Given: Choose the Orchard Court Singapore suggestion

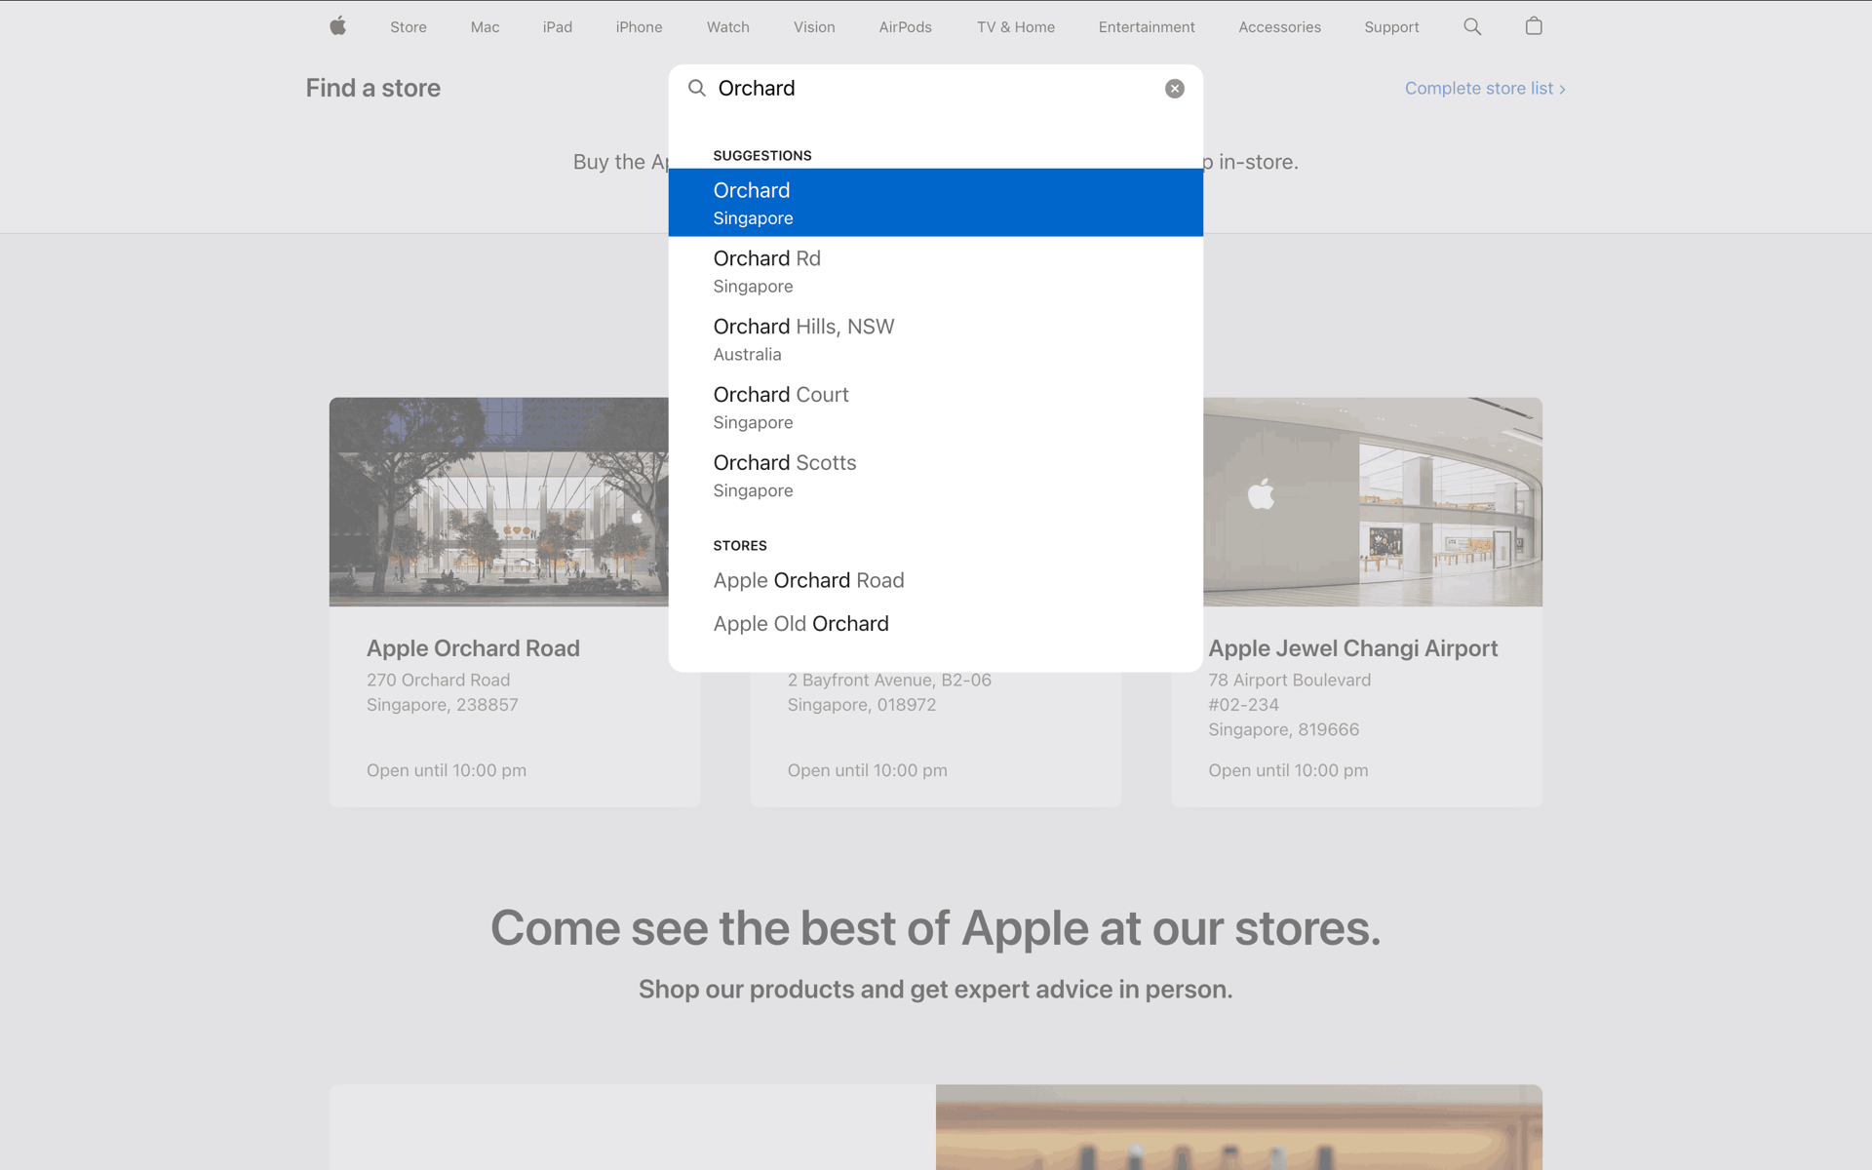Looking at the screenshot, I should [936, 408].
